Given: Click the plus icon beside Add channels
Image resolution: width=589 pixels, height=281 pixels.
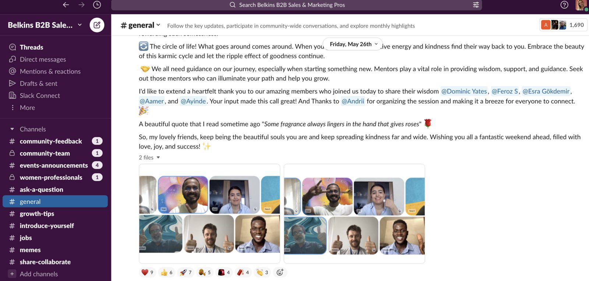Looking at the screenshot, I should [12, 274].
